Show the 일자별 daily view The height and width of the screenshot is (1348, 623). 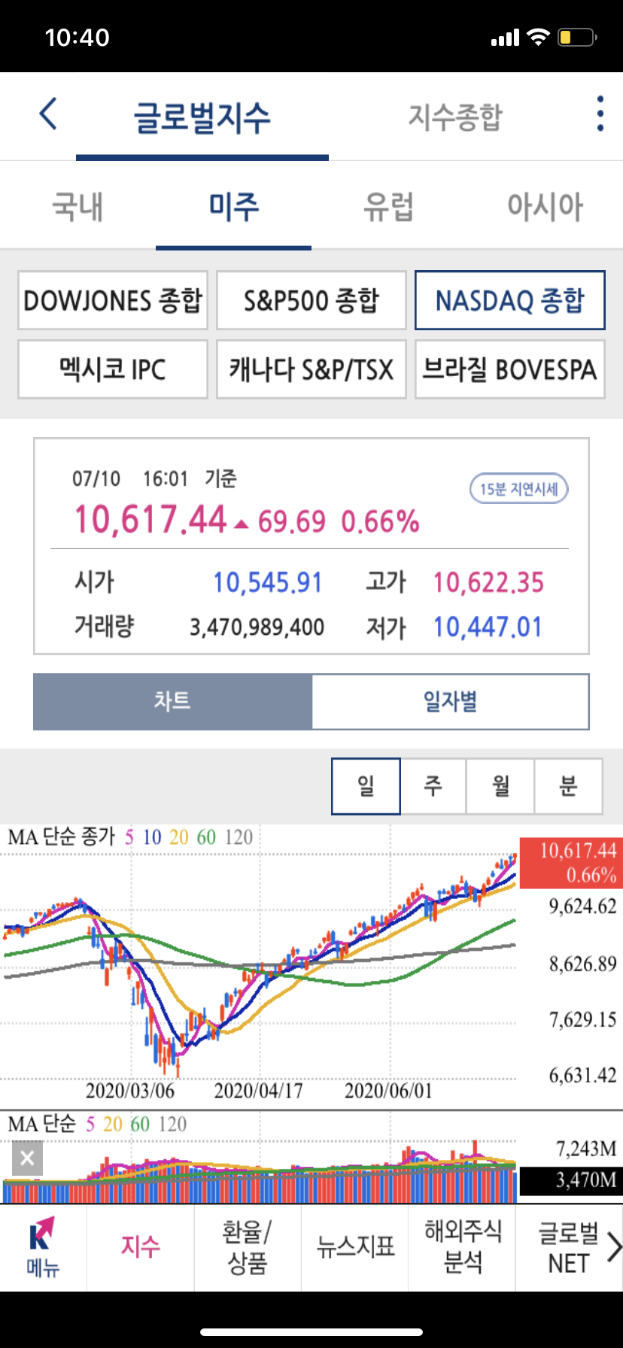pyautogui.click(x=450, y=701)
